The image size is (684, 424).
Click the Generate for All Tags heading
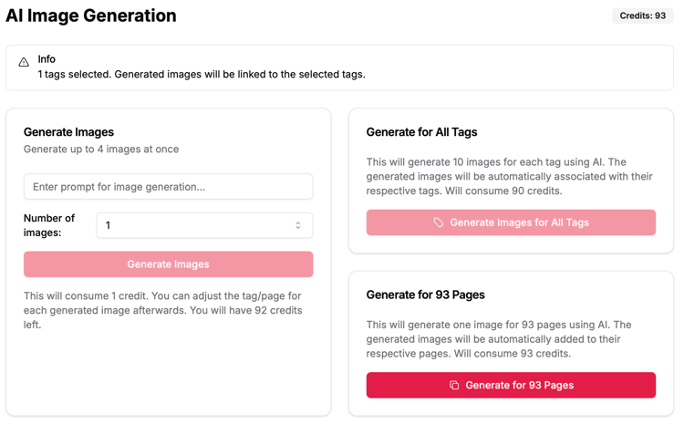tap(422, 132)
